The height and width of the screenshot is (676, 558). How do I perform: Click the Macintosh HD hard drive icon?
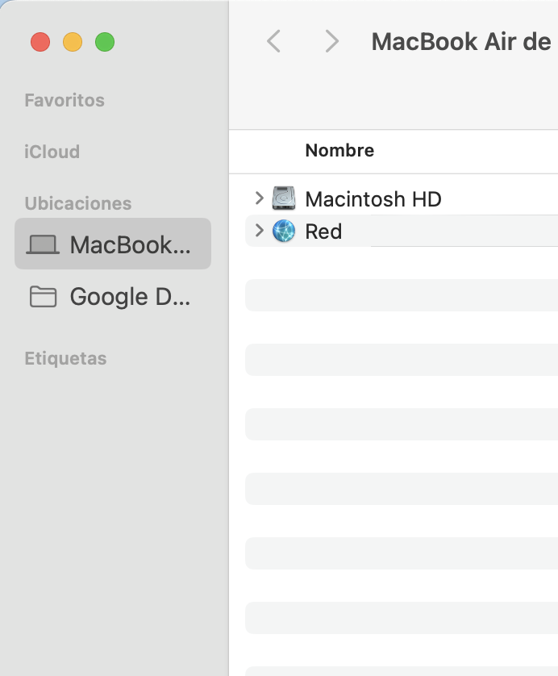pos(284,198)
